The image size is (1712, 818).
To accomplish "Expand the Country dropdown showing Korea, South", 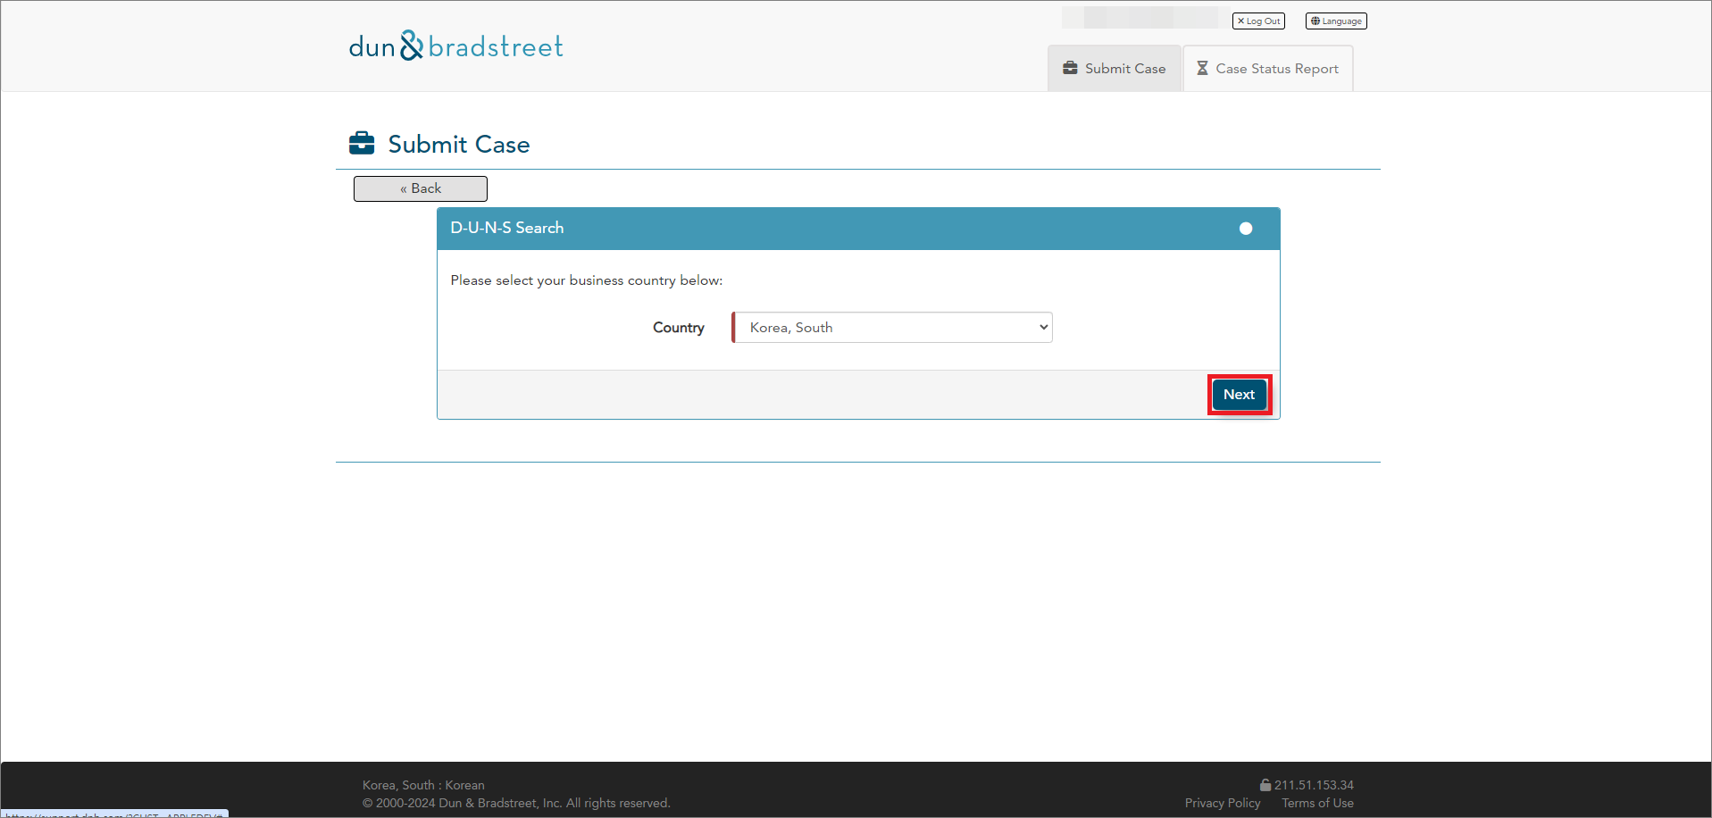I will click(x=892, y=327).
